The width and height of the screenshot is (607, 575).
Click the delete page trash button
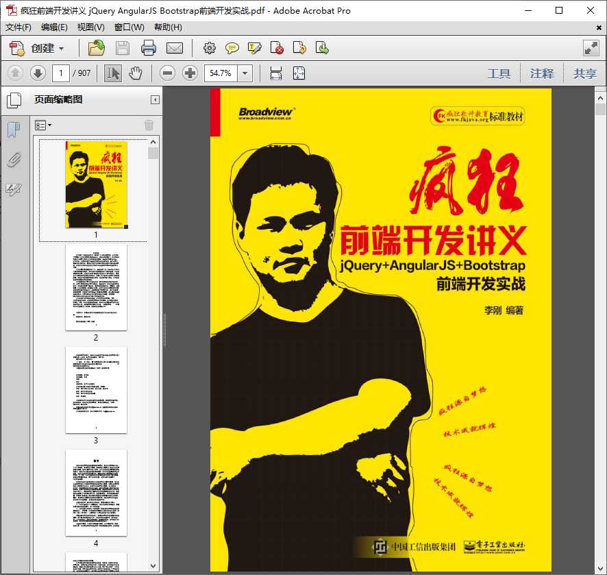click(x=149, y=125)
